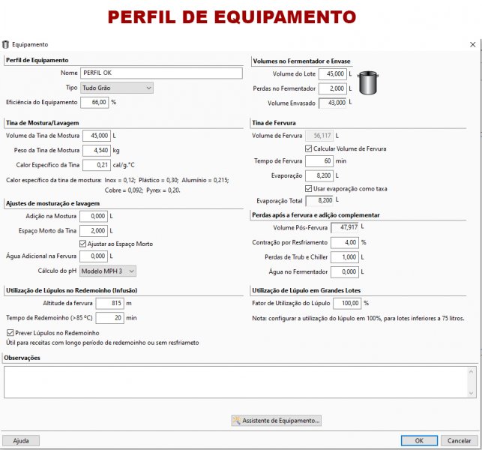Viewport: 482px width, 450px height.
Task: Click Peso da Tina de Mostura field
Action: pos(97,151)
